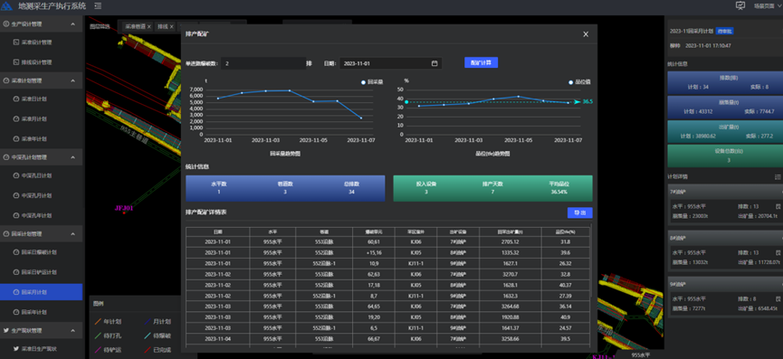This screenshot has height=359, width=783.
Task: Open the 日期 date picker field
Action: point(390,63)
